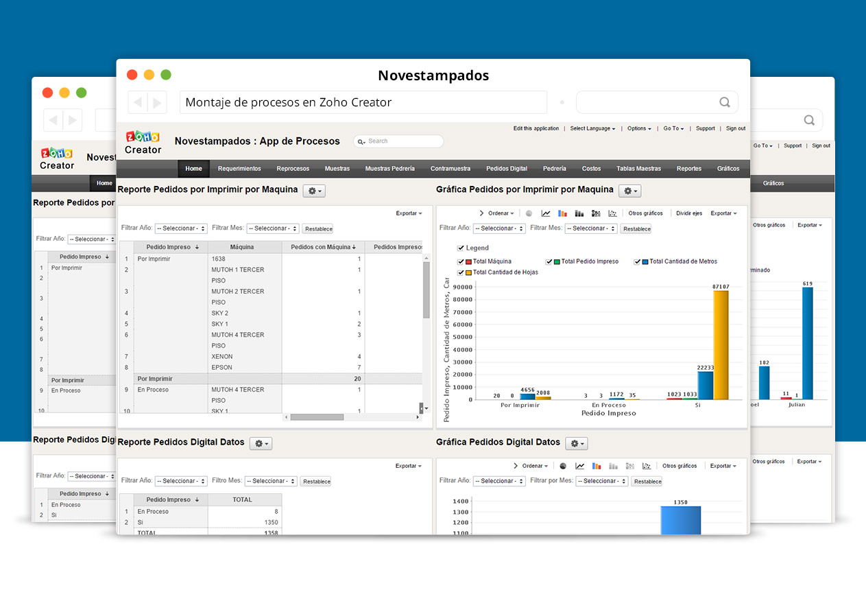Image resolution: width=866 pixels, height=590 pixels.
Task: Open Select Language dropdown
Action: (x=592, y=128)
